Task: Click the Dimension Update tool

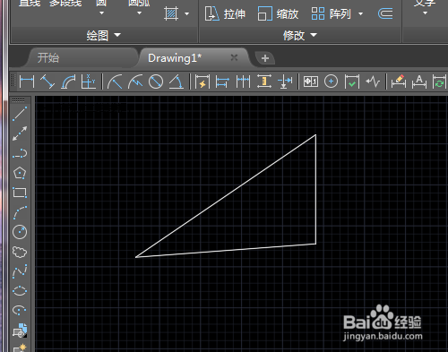Action: point(439,82)
